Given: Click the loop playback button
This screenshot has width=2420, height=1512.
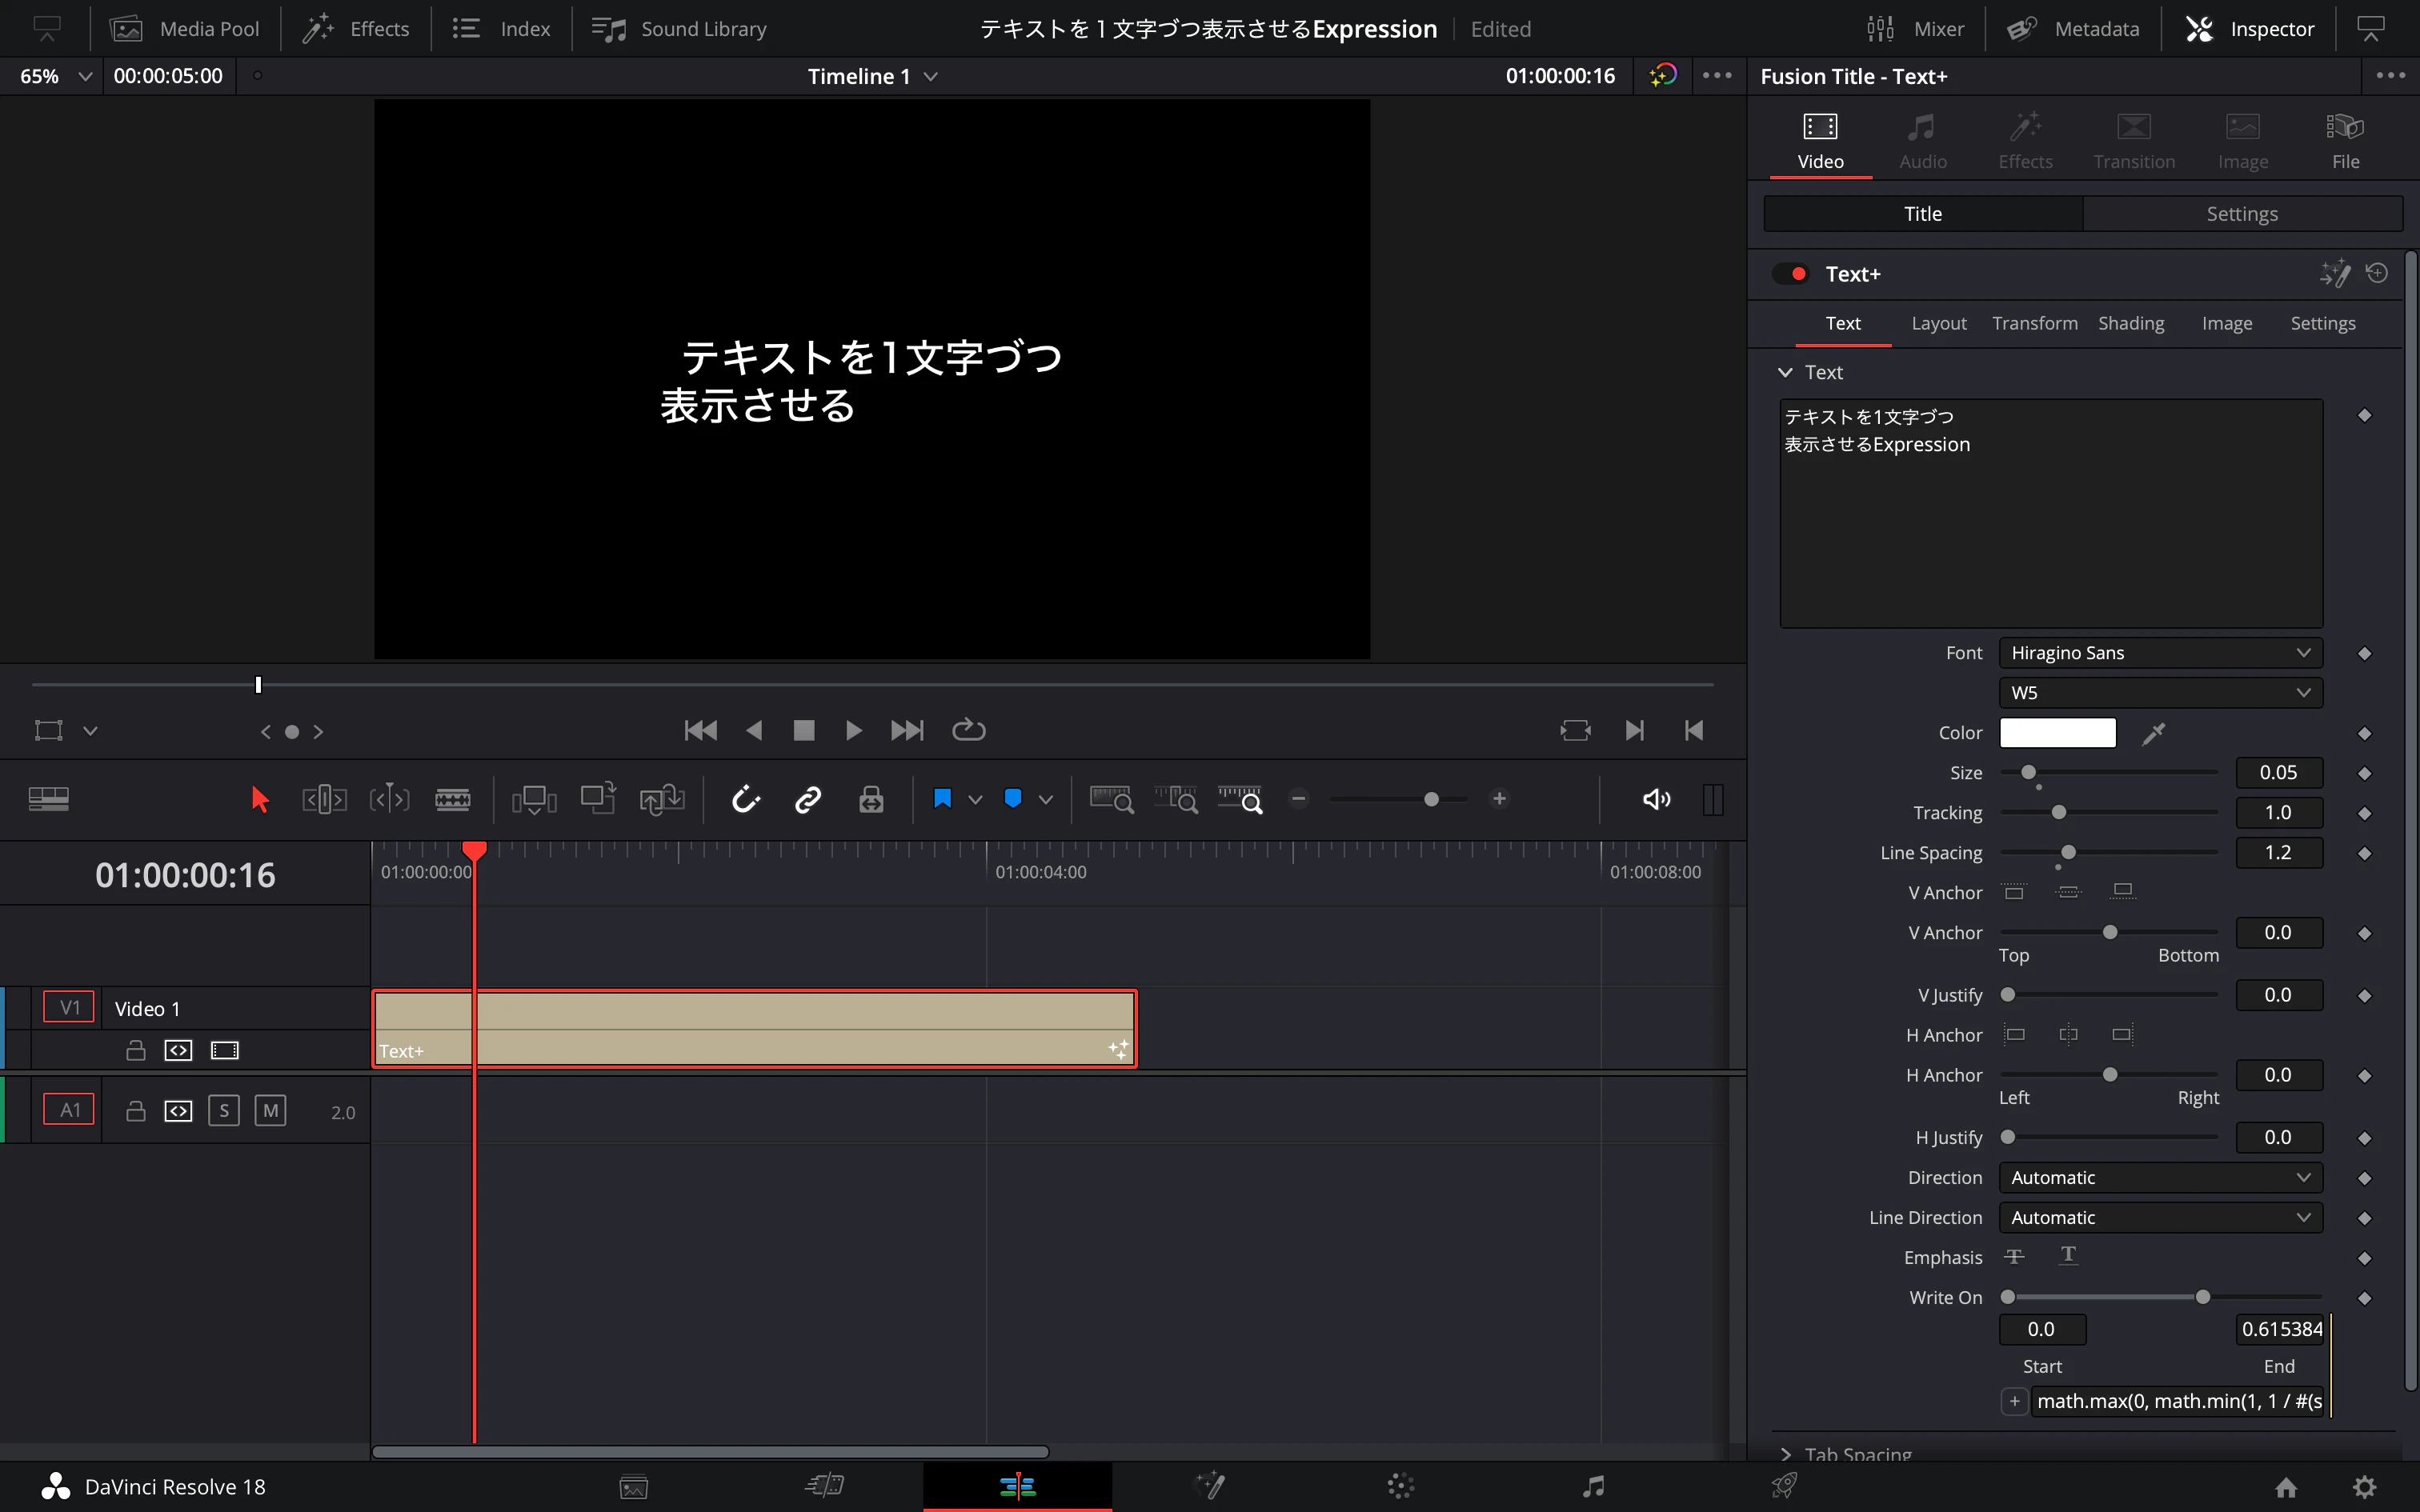Looking at the screenshot, I should (x=968, y=730).
